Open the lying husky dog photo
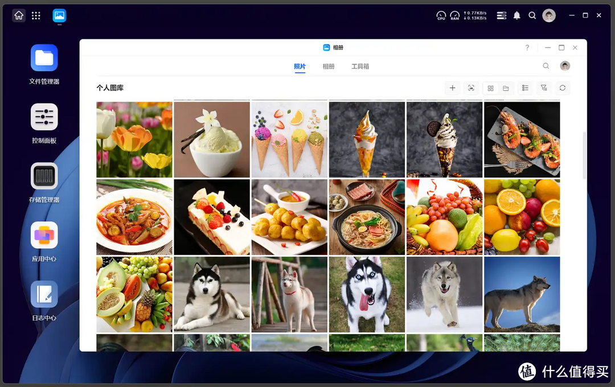This screenshot has width=615, height=387. pyautogui.click(x=212, y=294)
